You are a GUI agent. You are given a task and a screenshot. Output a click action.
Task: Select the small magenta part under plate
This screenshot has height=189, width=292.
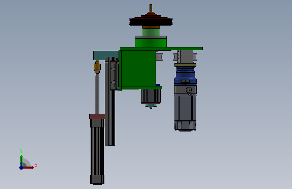click(157, 51)
